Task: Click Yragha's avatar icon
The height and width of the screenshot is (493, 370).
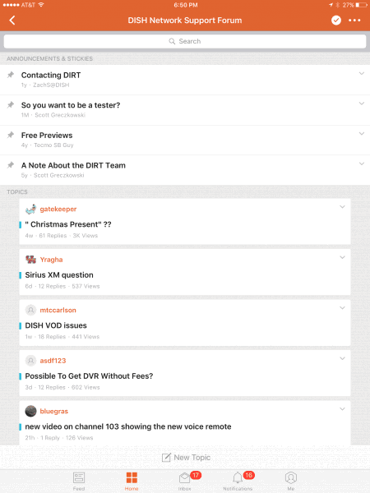Action: tap(31, 260)
